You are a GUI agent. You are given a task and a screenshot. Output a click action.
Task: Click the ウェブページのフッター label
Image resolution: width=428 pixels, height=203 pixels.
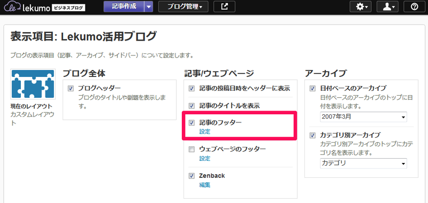point(233,150)
